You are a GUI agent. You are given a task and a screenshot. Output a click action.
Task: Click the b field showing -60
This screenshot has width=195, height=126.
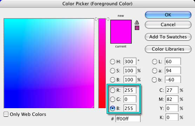tap(173, 80)
